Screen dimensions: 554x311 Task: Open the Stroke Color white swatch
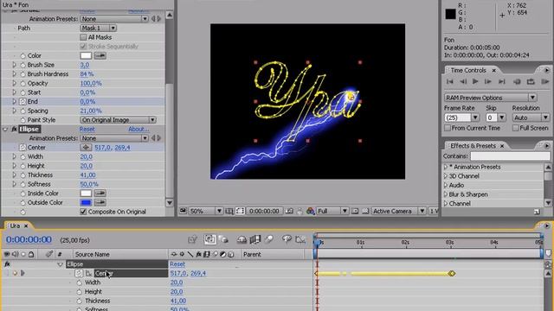86,55
